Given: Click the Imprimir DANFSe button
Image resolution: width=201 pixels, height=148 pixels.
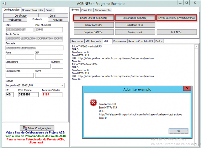Looking at the screenshot, I should [x=94, y=32].
